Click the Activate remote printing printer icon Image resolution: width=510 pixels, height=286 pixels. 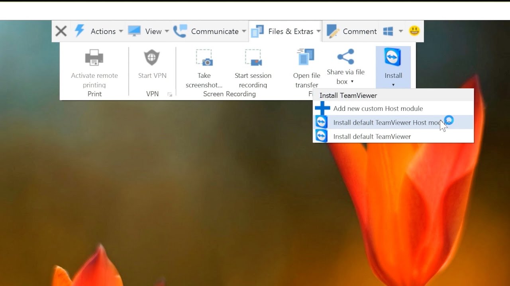[94, 58]
